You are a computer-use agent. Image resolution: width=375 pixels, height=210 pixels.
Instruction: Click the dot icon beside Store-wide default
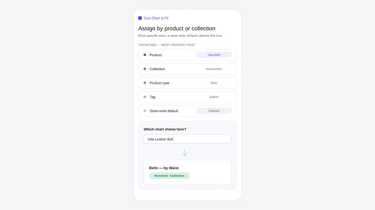pos(145,111)
